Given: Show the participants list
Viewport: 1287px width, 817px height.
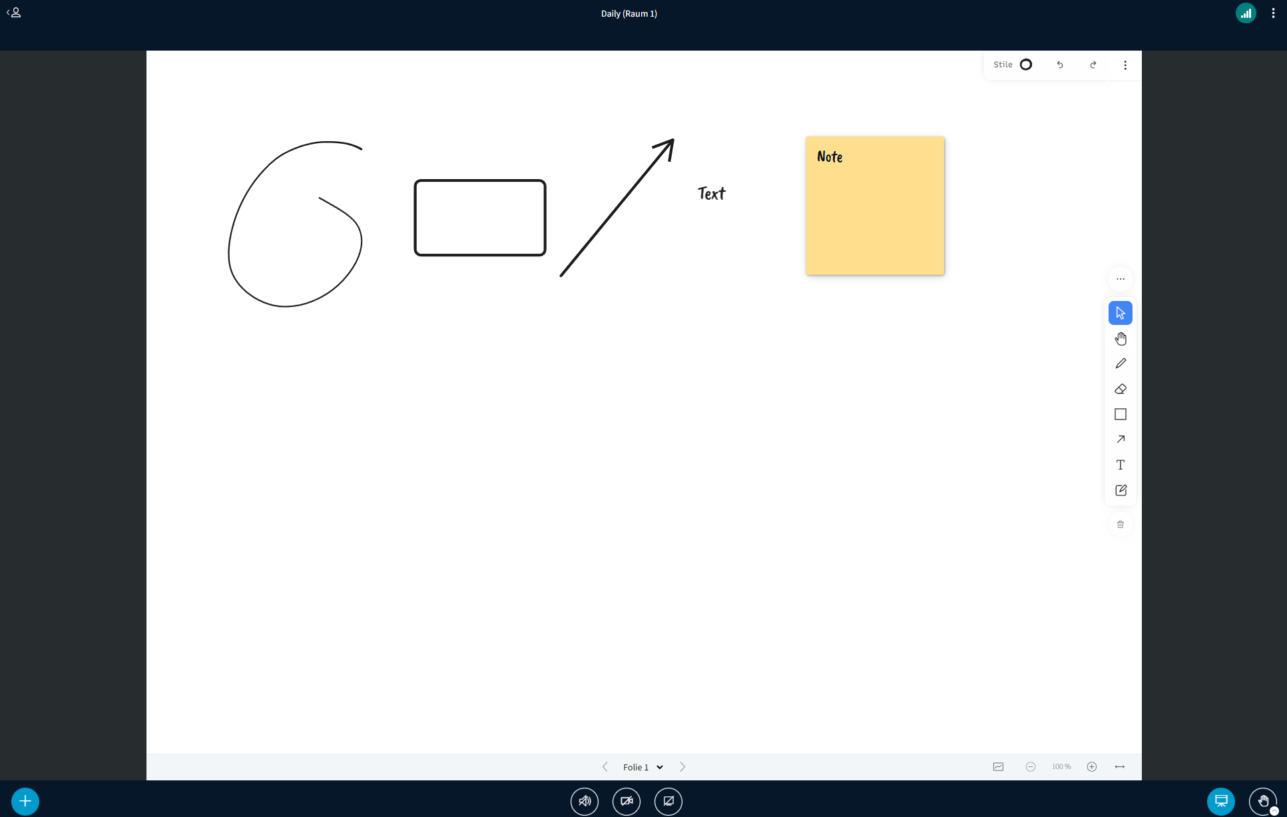Looking at the screenshot, I should (14, 13).
